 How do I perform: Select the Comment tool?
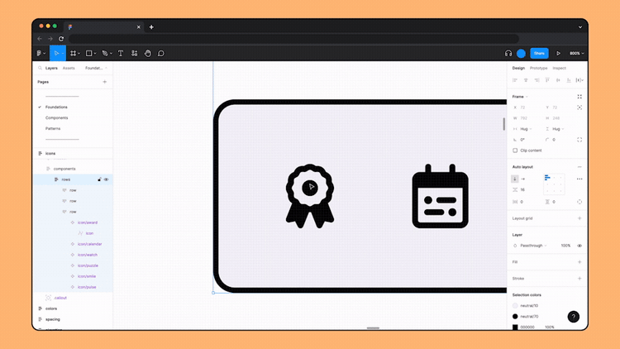click(161, 54)
